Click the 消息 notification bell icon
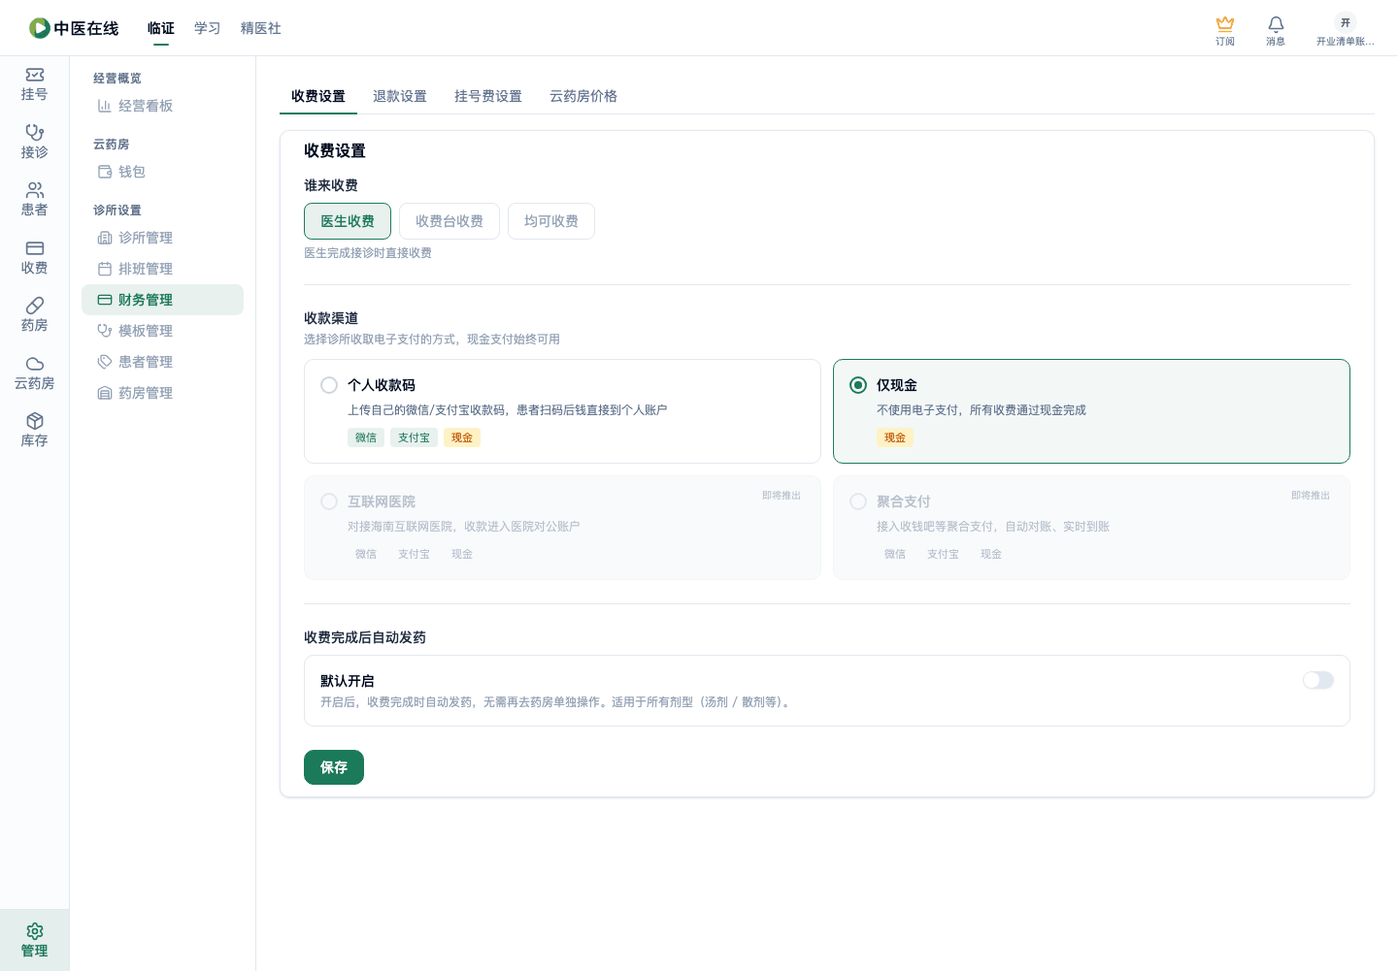Screen dimensions: 1398x971 click(1276, 24)
